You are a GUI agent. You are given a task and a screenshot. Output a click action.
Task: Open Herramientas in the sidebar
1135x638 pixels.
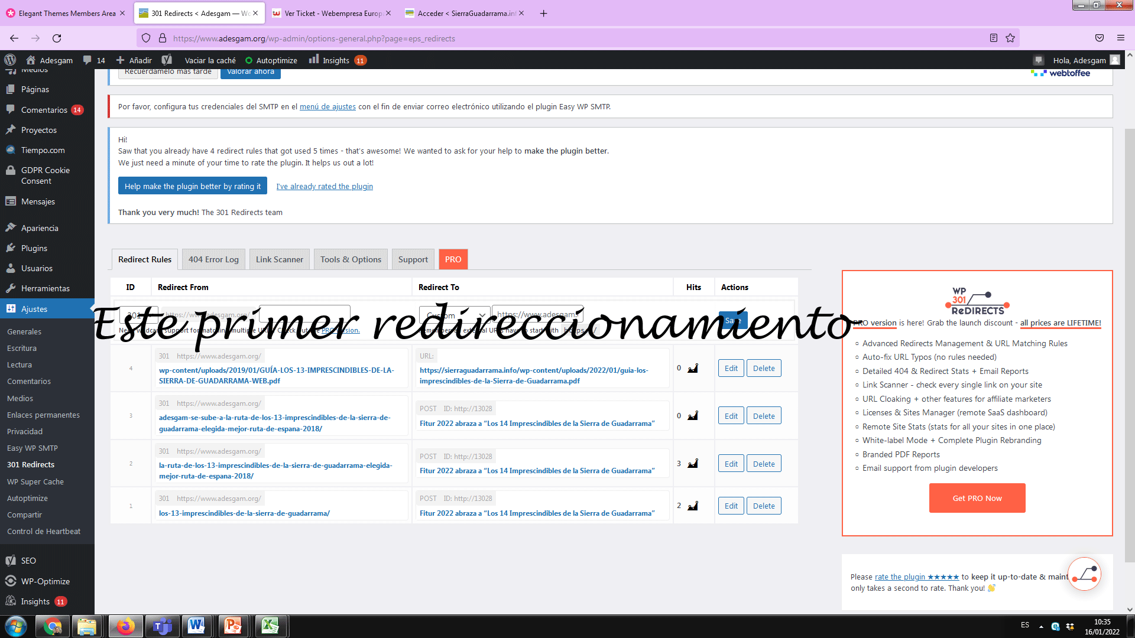tap(46, 288)
